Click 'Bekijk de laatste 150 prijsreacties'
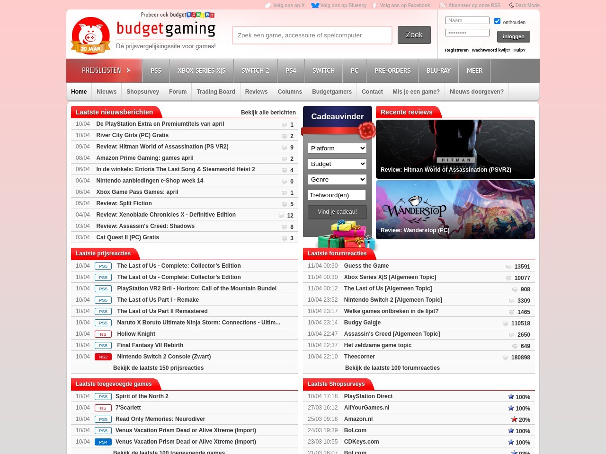 [x=158, y=368]
